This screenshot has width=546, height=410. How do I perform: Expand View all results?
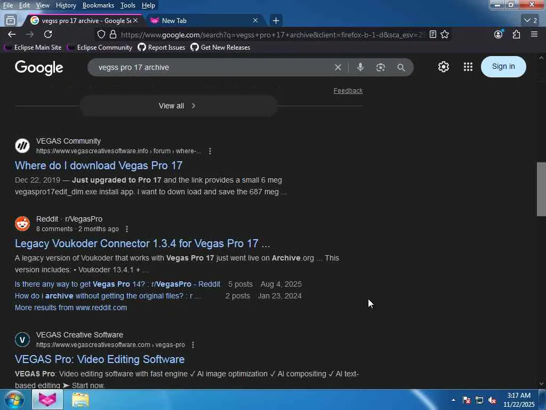click(x=178, y=106)
